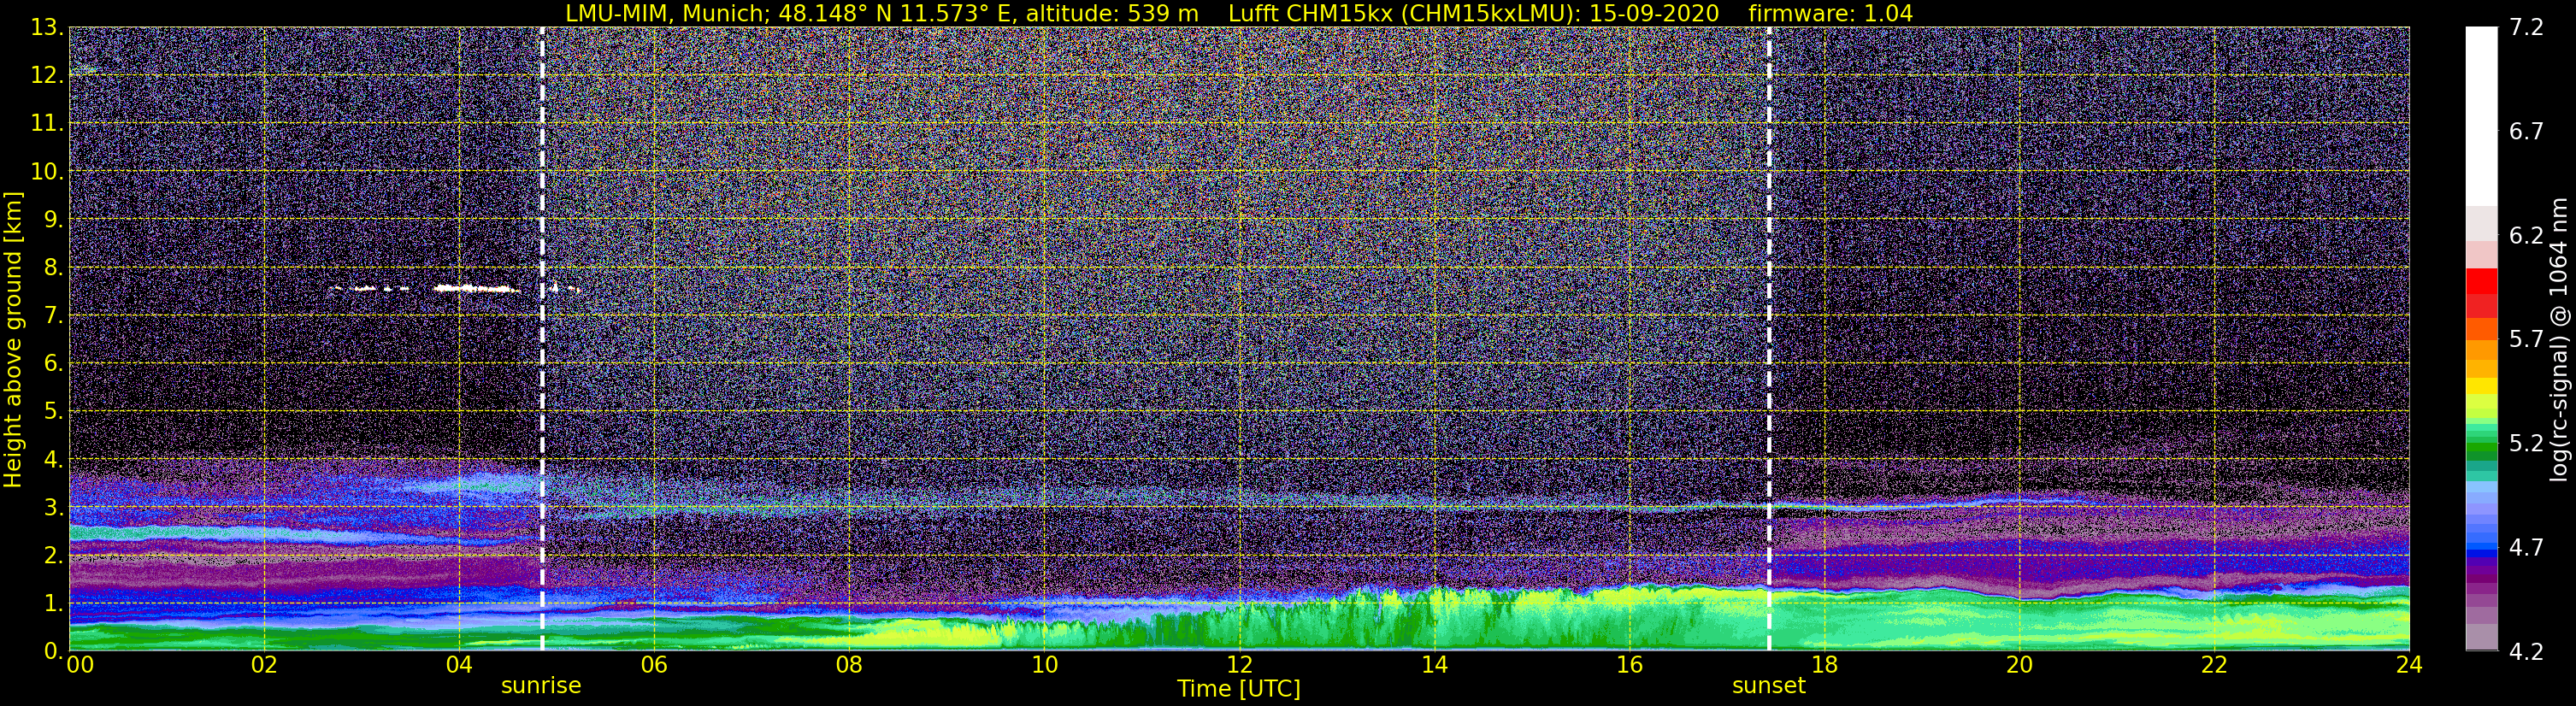Click the height tick label '9.'
The height and width of the screenshot is (706, 2576).
[x=54, y=220]
